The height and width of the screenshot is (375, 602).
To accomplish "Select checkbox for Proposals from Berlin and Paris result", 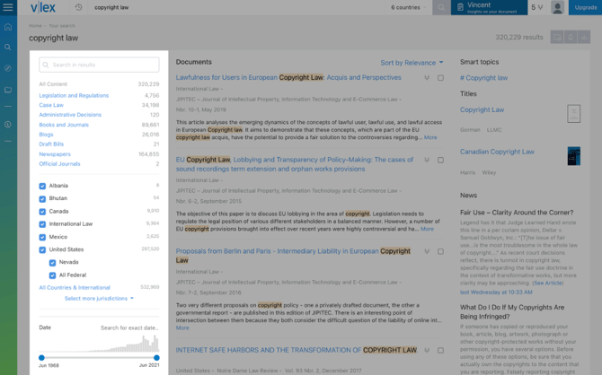I will pyautogui.click(x=441, y=251).
